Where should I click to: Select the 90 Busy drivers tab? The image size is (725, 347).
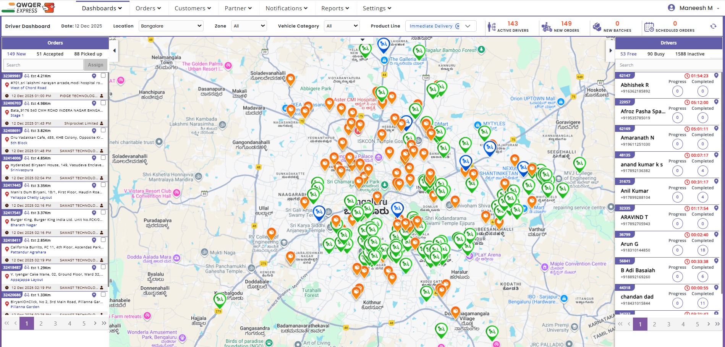656,54
